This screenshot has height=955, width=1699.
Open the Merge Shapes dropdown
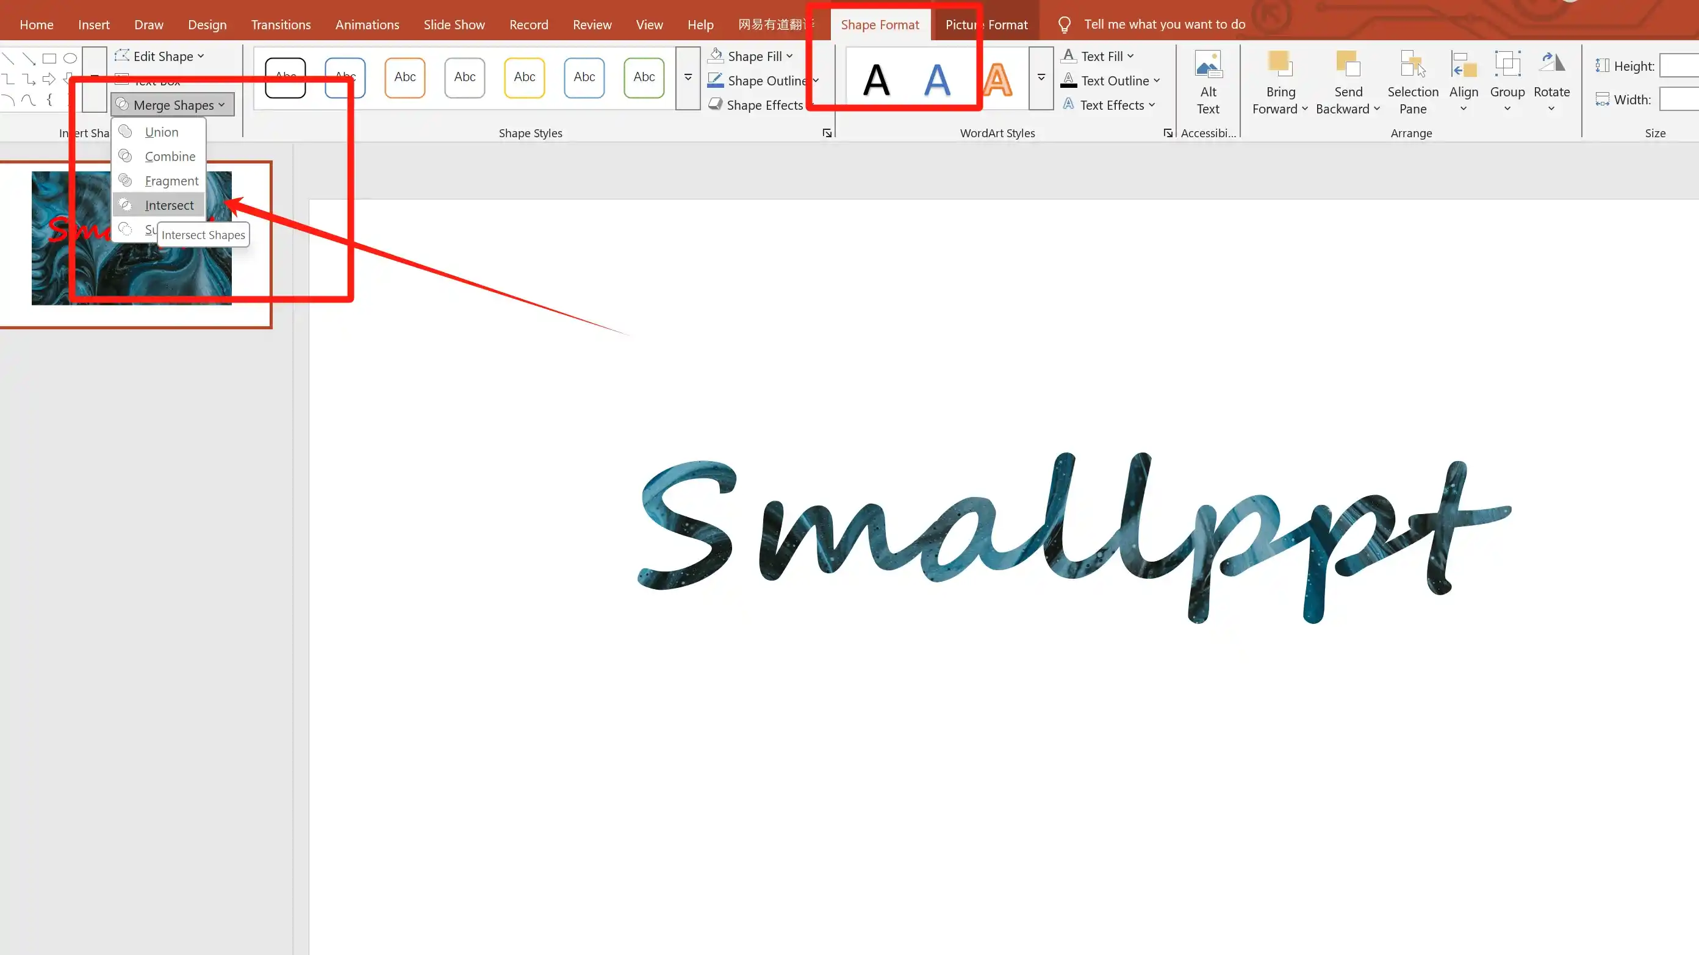point(171,104)
